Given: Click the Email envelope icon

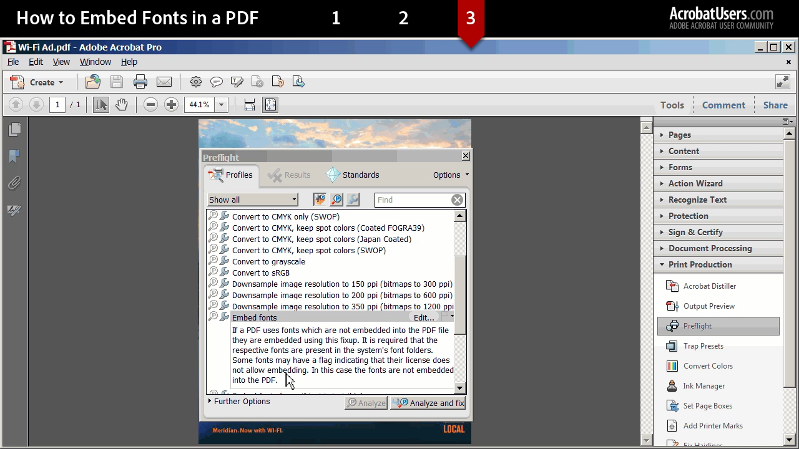Looking at the screenshot, I should pyautogui.click(x=164, y=82).
